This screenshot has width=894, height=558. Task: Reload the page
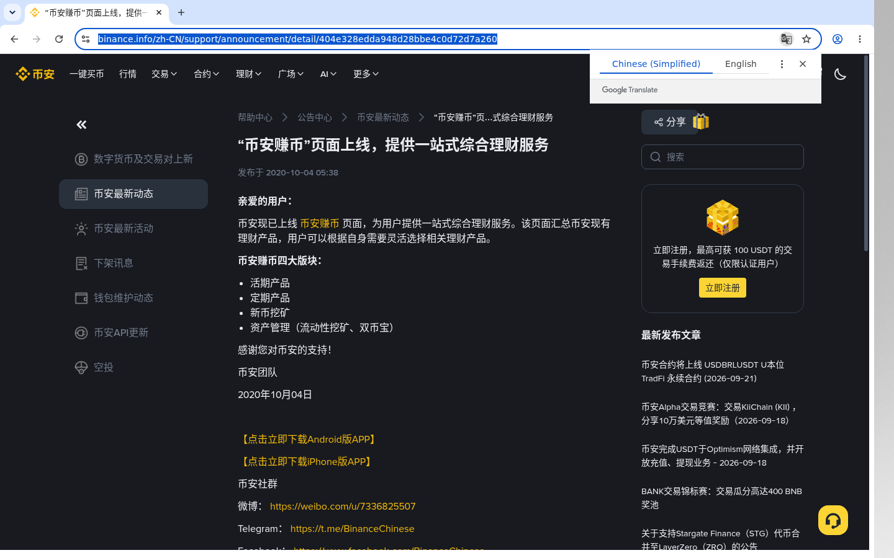59,39
